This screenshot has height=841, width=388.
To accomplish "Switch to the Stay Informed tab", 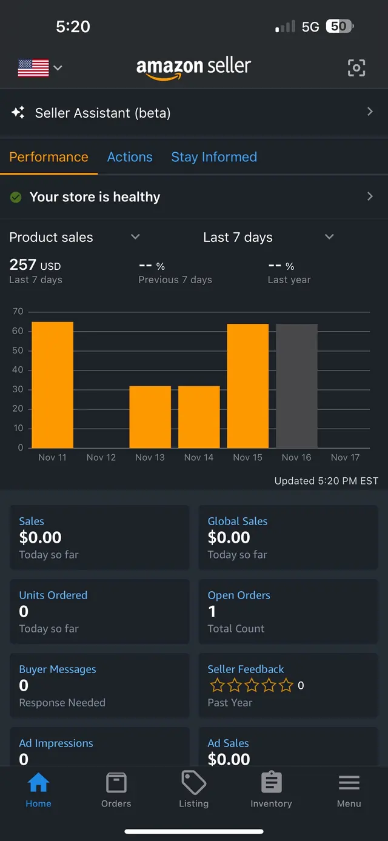I will (214, 157).
